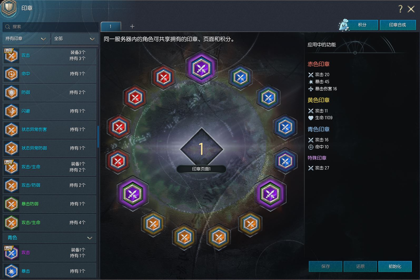420x280 pixels.
Task: Select the 防御 shield seal icon
Action: pyautogui.click(x=11, y=93)
